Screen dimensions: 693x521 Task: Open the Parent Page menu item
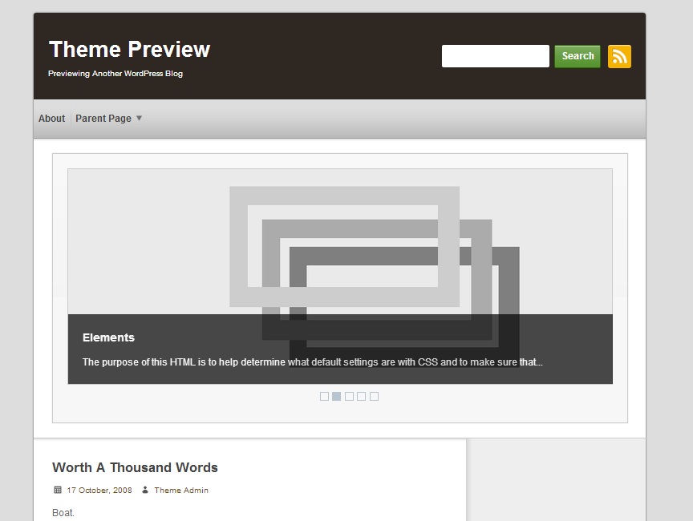[103, 119]
